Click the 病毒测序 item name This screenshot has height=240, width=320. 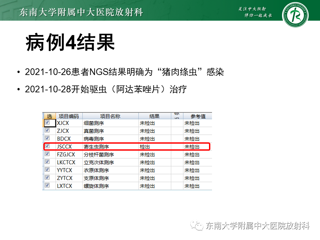pos(94,139)
